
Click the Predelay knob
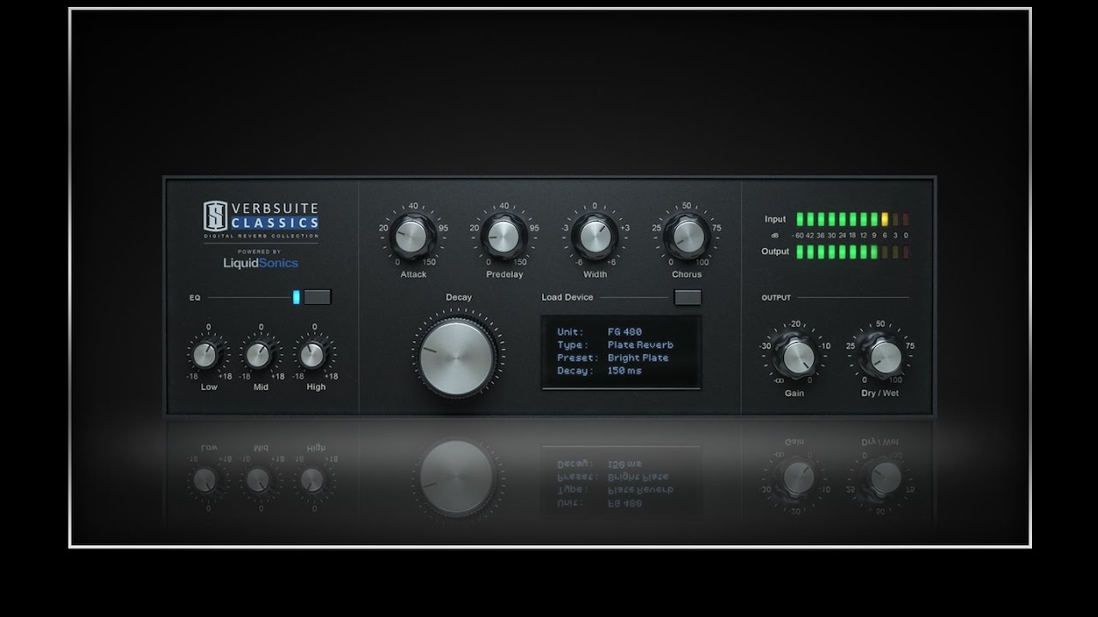click(x=504, y=237)
